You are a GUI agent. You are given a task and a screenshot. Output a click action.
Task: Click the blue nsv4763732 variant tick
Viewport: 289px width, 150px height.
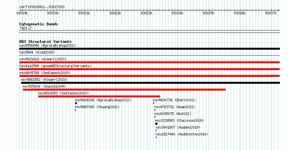tap(155, 110)
